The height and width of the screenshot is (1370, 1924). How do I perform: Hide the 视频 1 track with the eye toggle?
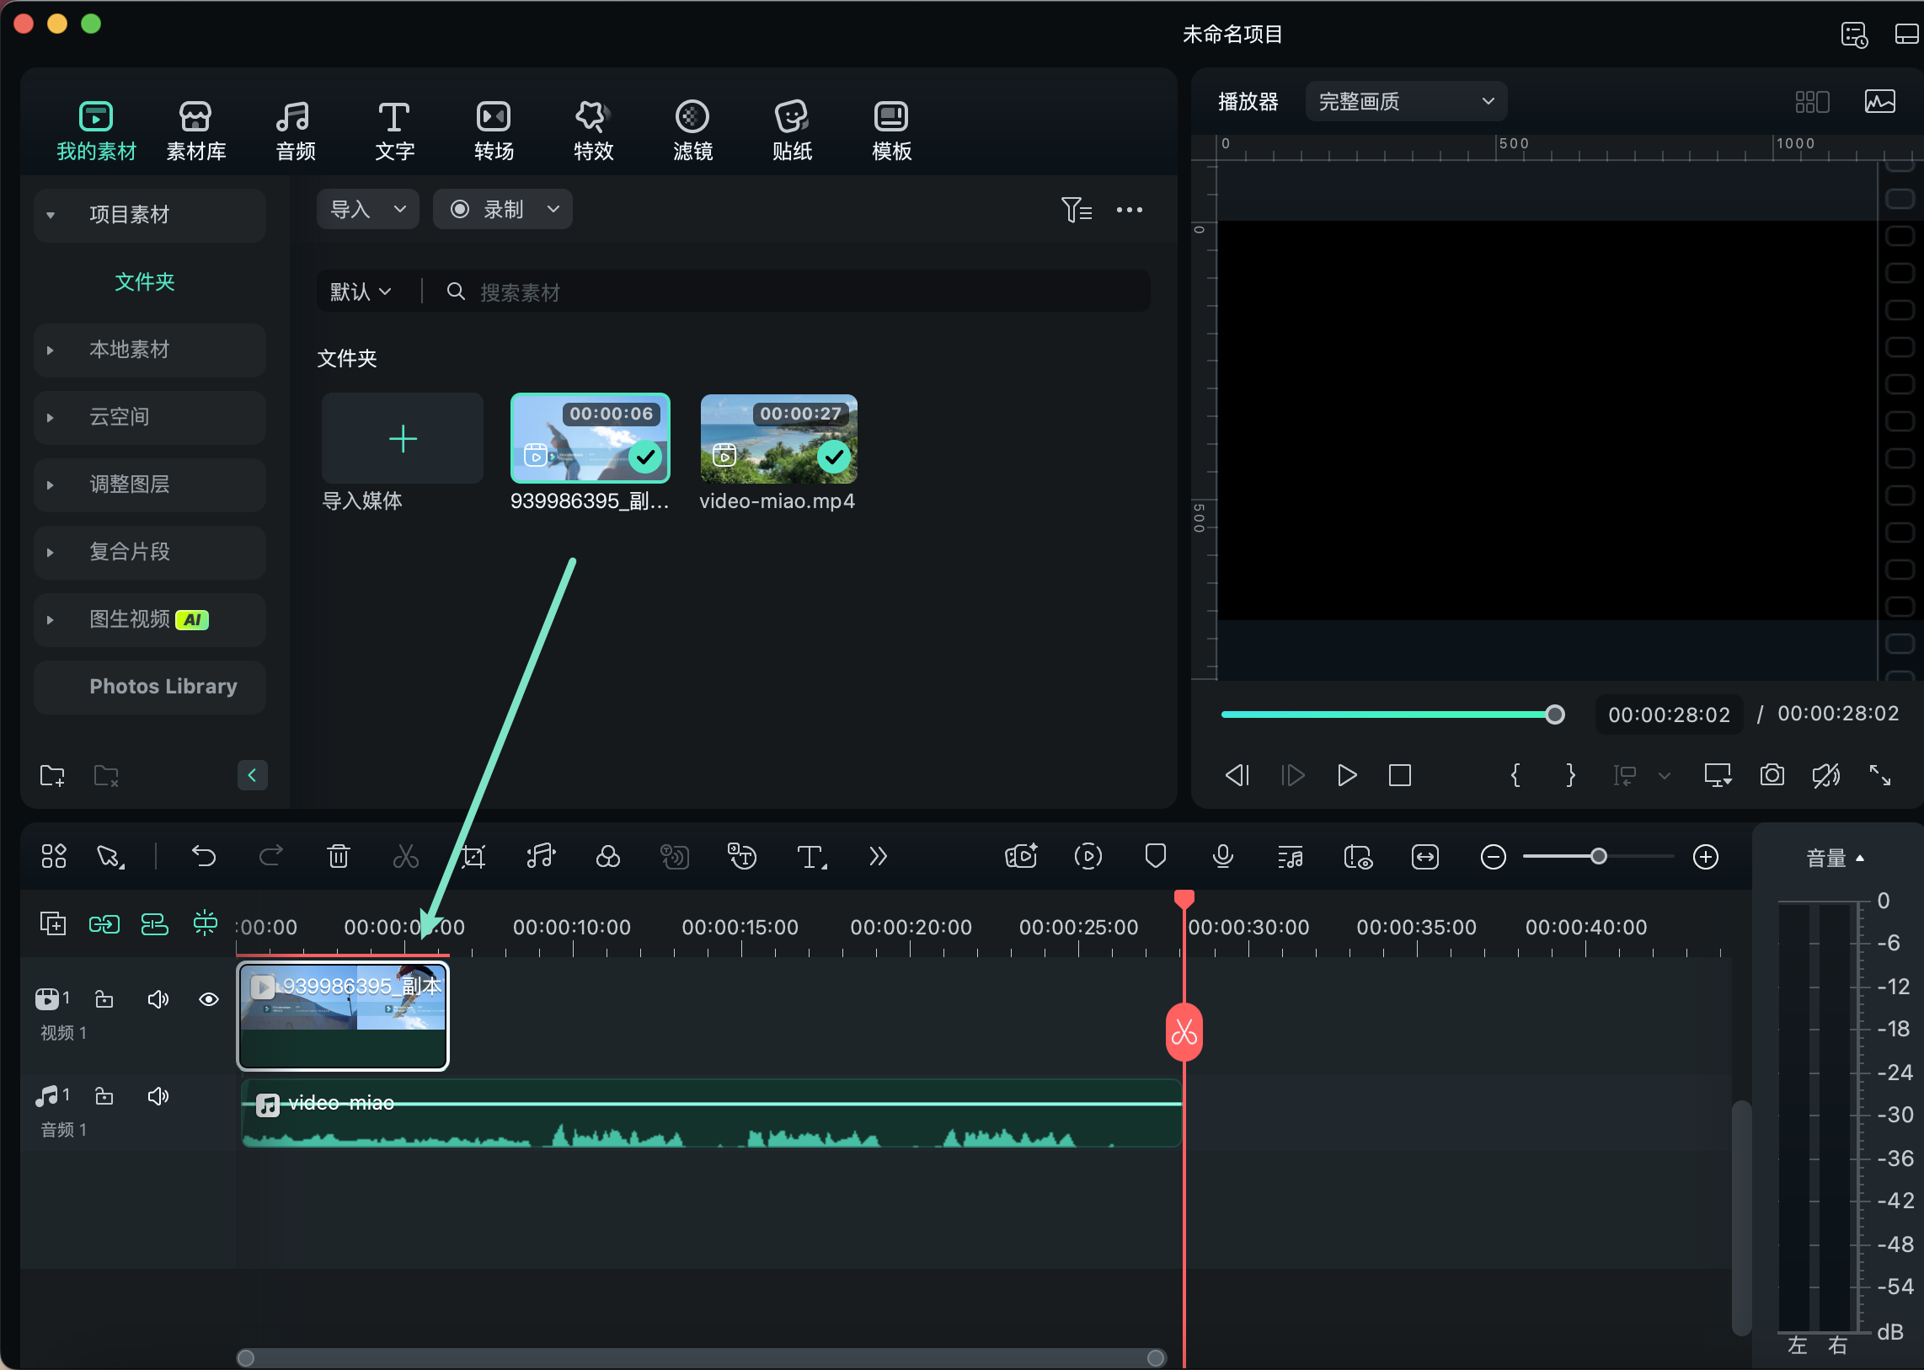[x=208, y=998]
